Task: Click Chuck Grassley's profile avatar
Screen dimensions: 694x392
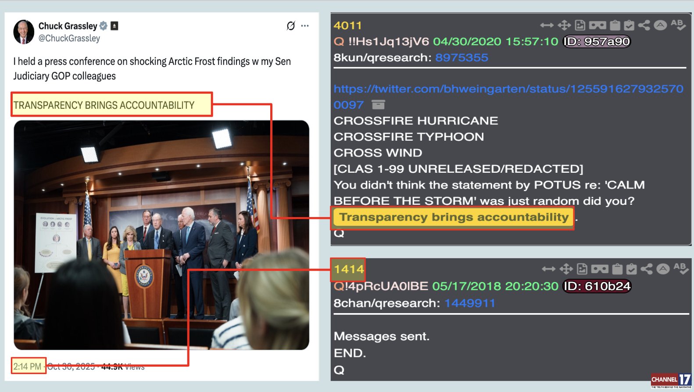Action: coord(24,32)
